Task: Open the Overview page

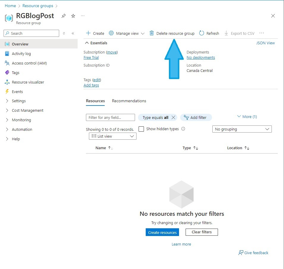Action: [x=39, y=44]
